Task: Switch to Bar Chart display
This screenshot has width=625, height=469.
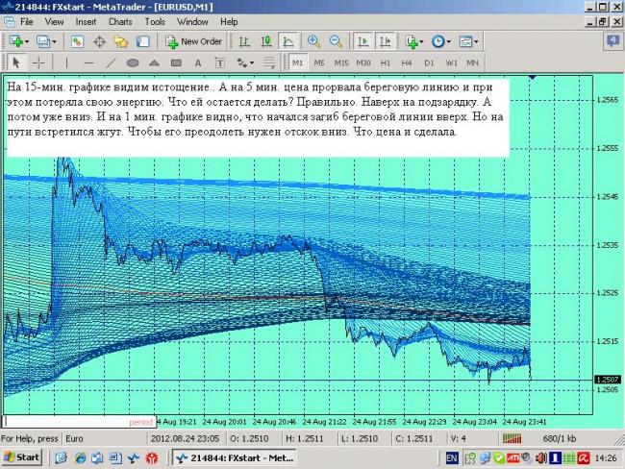Action: [x=244, y=41]
